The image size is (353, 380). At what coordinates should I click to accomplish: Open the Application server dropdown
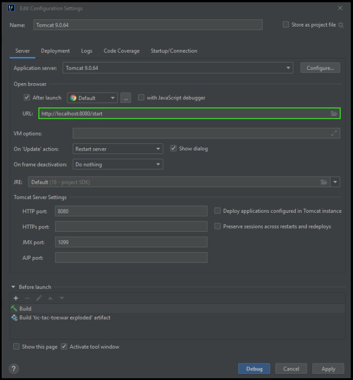[178, 68]
